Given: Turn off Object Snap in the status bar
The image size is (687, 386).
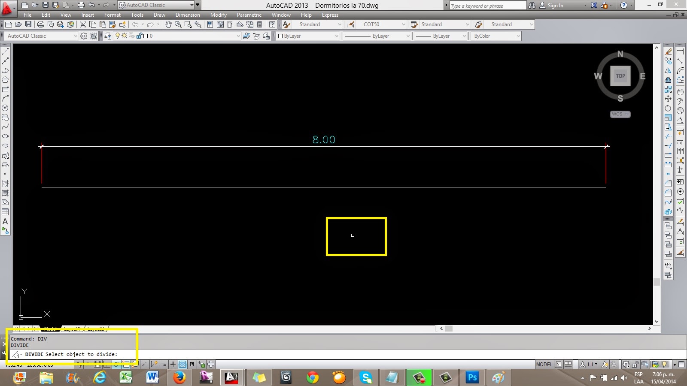Looking at the screenshot, I should click(125, 364).
